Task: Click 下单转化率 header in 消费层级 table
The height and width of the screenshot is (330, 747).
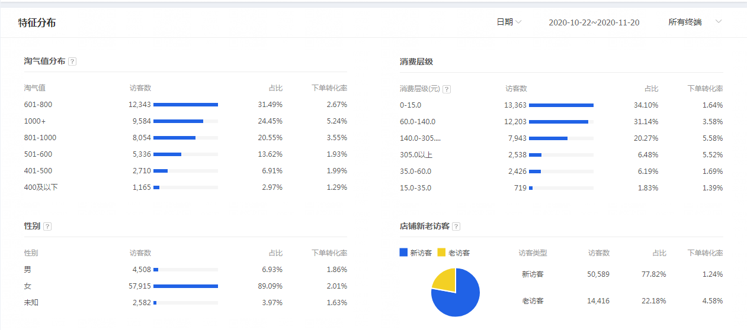Action: [x=705, y=89]
